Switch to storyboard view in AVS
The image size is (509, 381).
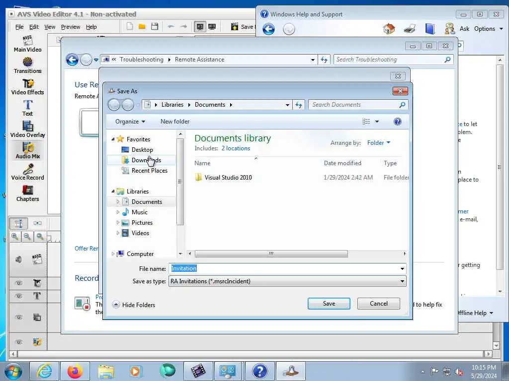point(37,223)
